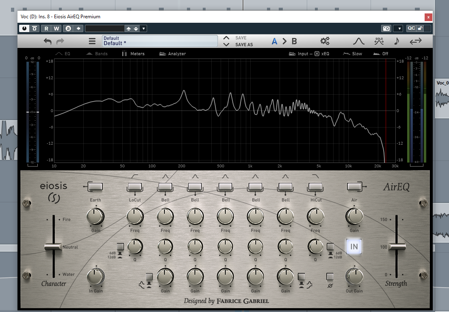This screenshot has height=312, width=449.
Task: Toggle the high shelf mode switch
Action: coord(301,277)
